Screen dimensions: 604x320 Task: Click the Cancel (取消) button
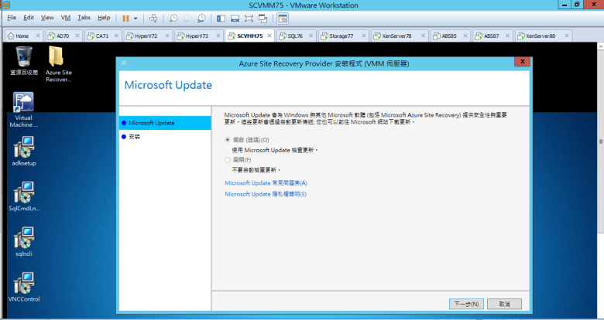coord(504,304)
